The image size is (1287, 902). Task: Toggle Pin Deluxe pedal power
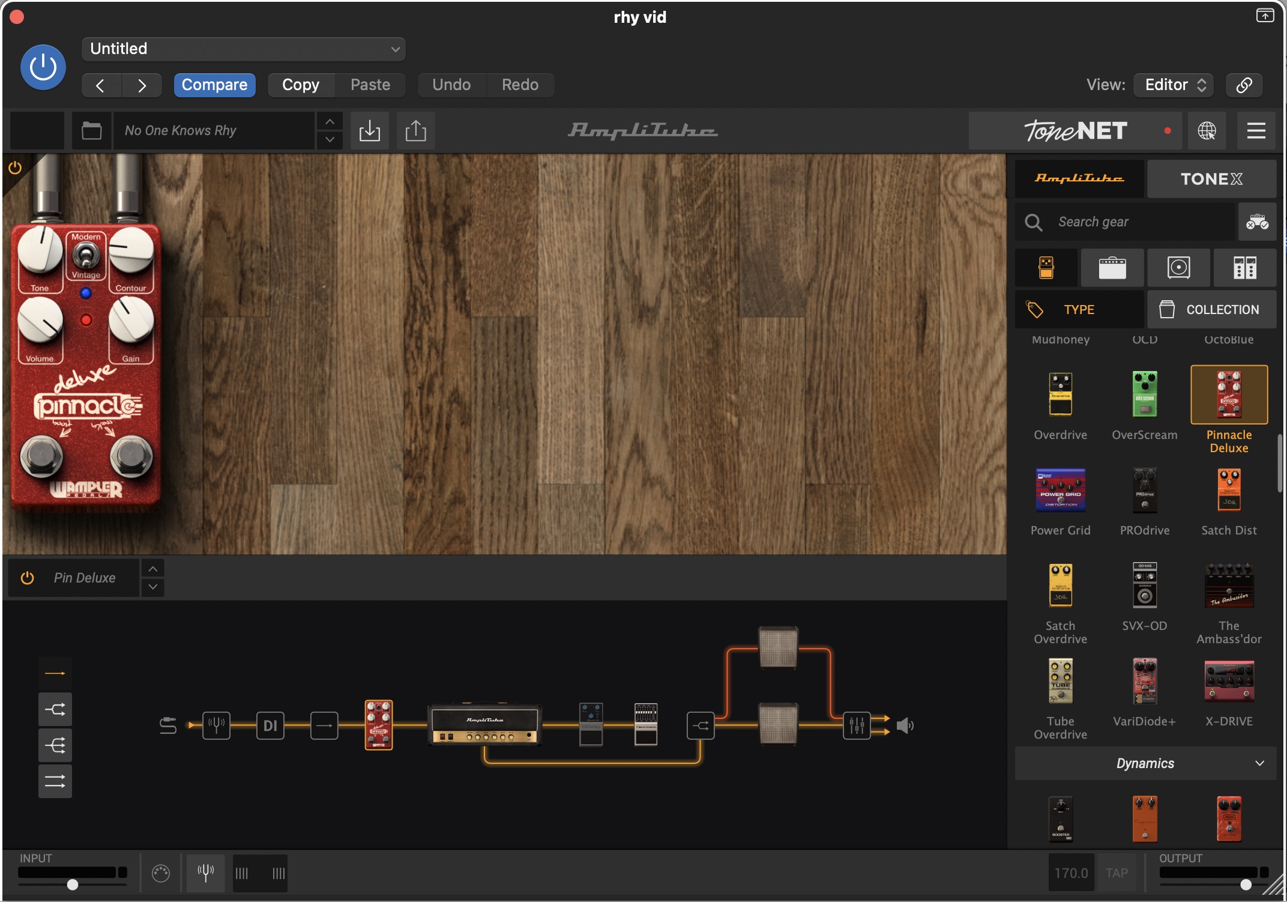click(x=27, y=578)
